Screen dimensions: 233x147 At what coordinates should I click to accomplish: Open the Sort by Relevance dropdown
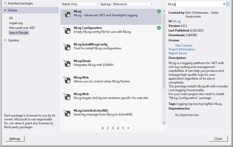[x=133, y=4]
